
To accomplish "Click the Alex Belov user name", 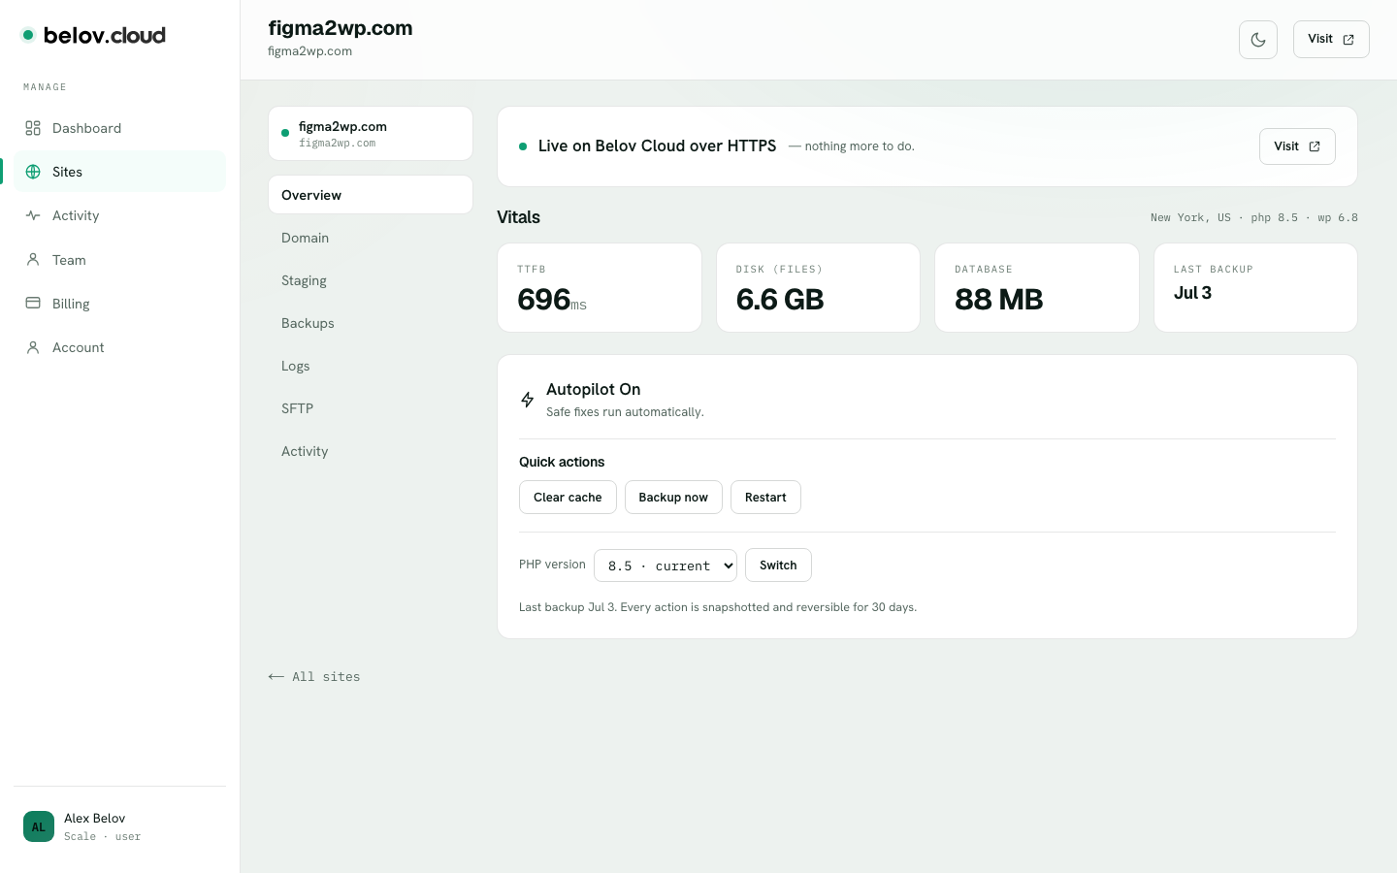I will click(95, 819).
